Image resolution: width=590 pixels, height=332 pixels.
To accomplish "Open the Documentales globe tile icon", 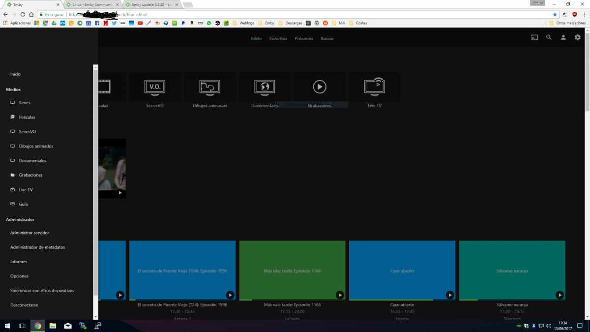I will tap(265, 87).
